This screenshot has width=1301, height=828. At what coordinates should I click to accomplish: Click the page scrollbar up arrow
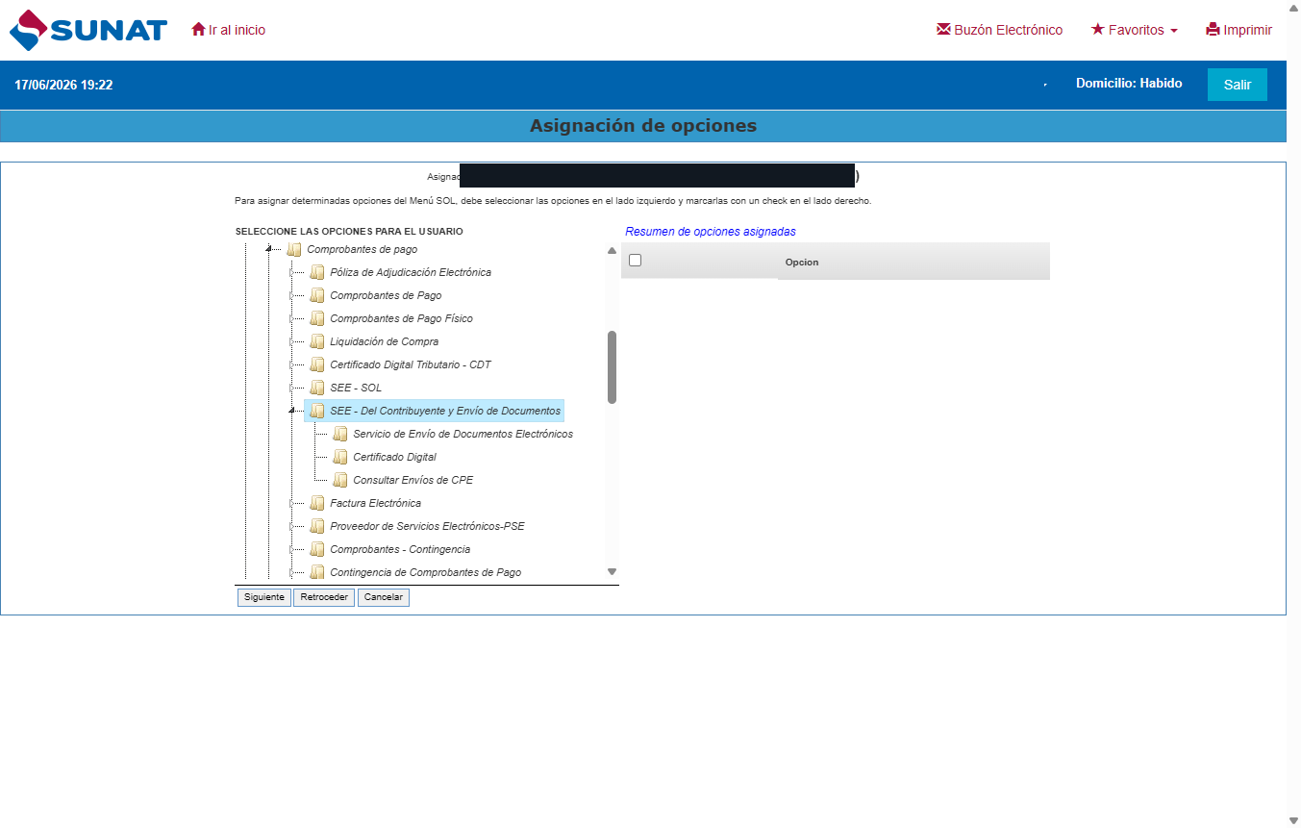(x=1293, y=7)
